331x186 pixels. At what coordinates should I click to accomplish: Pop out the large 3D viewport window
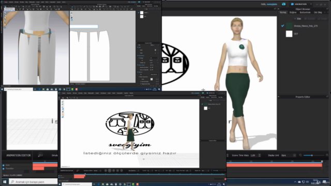coord(275,9)
